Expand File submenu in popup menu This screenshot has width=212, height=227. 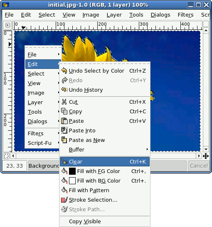point(43,55)
